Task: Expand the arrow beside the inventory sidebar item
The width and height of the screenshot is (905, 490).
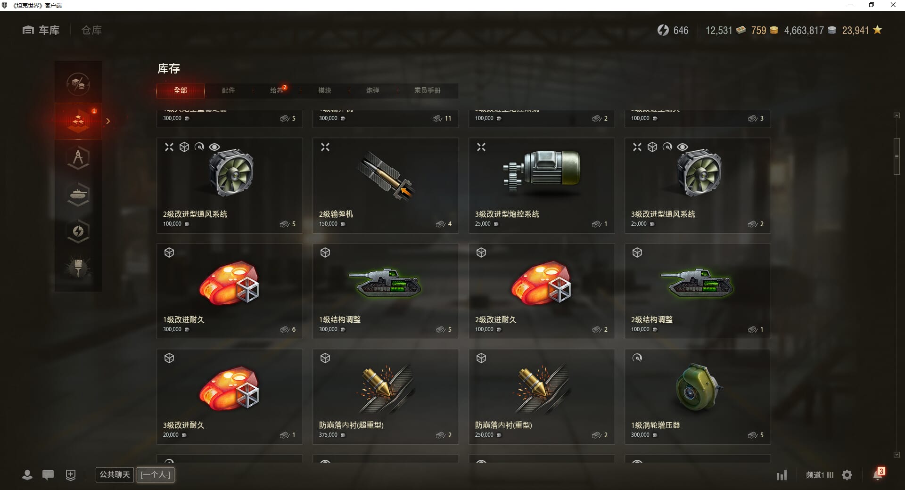Action: (x=108, y=121)
